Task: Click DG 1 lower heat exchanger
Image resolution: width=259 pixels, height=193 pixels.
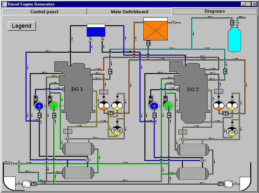Action: pos(78,173)
